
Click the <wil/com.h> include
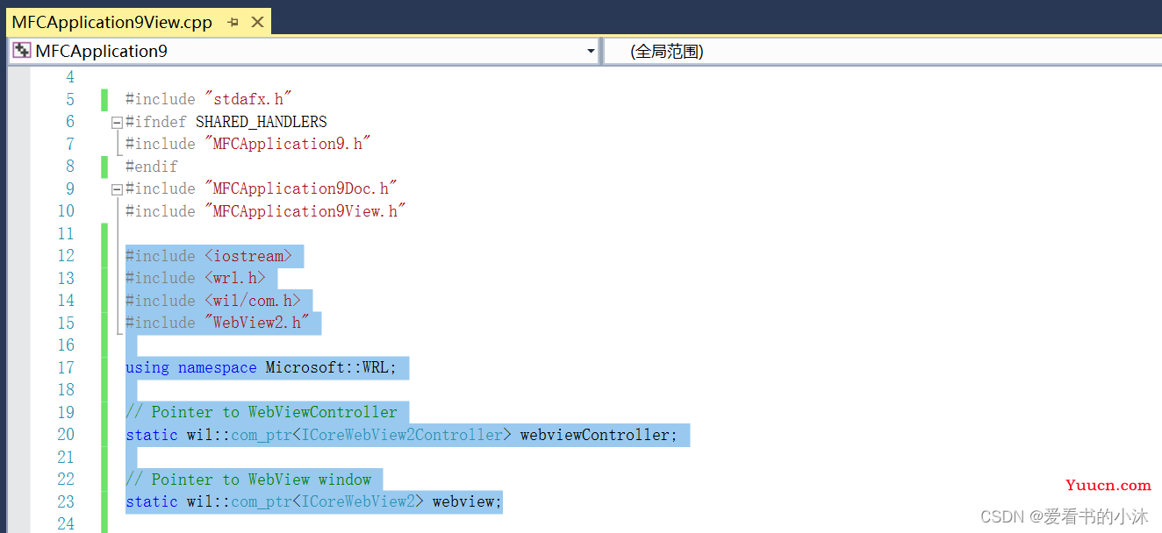pyautogui.click(x=253, y=301)
